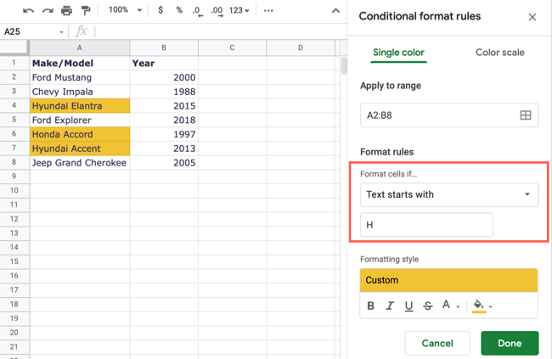Click the Undo arrow in the toolbar
This screenshot has width=552, height=359.
coord(29,11)
